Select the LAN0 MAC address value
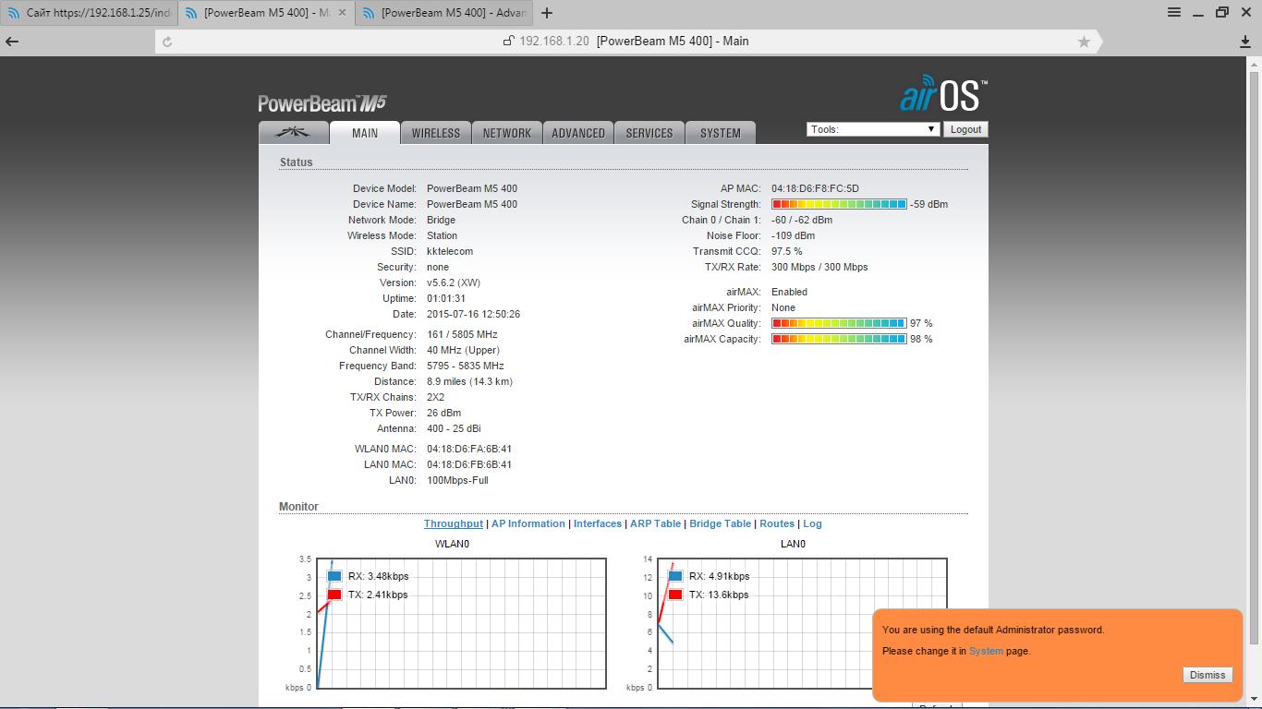The height and width of the screenshot is (709, 1262). [x=469, y=464]
